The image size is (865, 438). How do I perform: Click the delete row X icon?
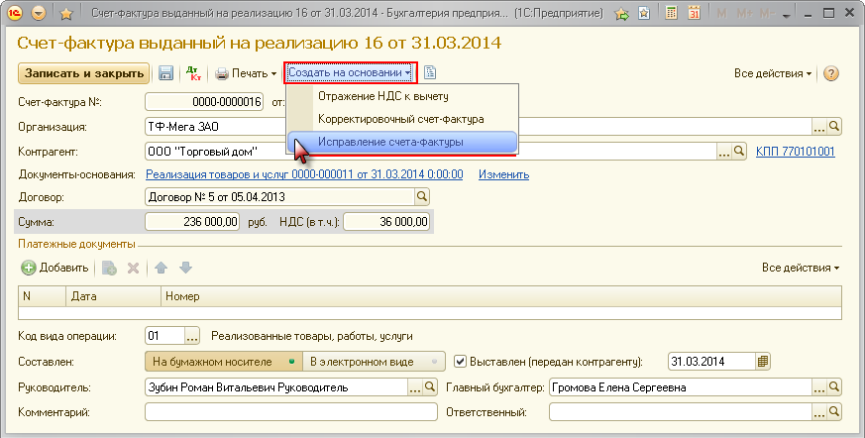(x=133, y=269)
